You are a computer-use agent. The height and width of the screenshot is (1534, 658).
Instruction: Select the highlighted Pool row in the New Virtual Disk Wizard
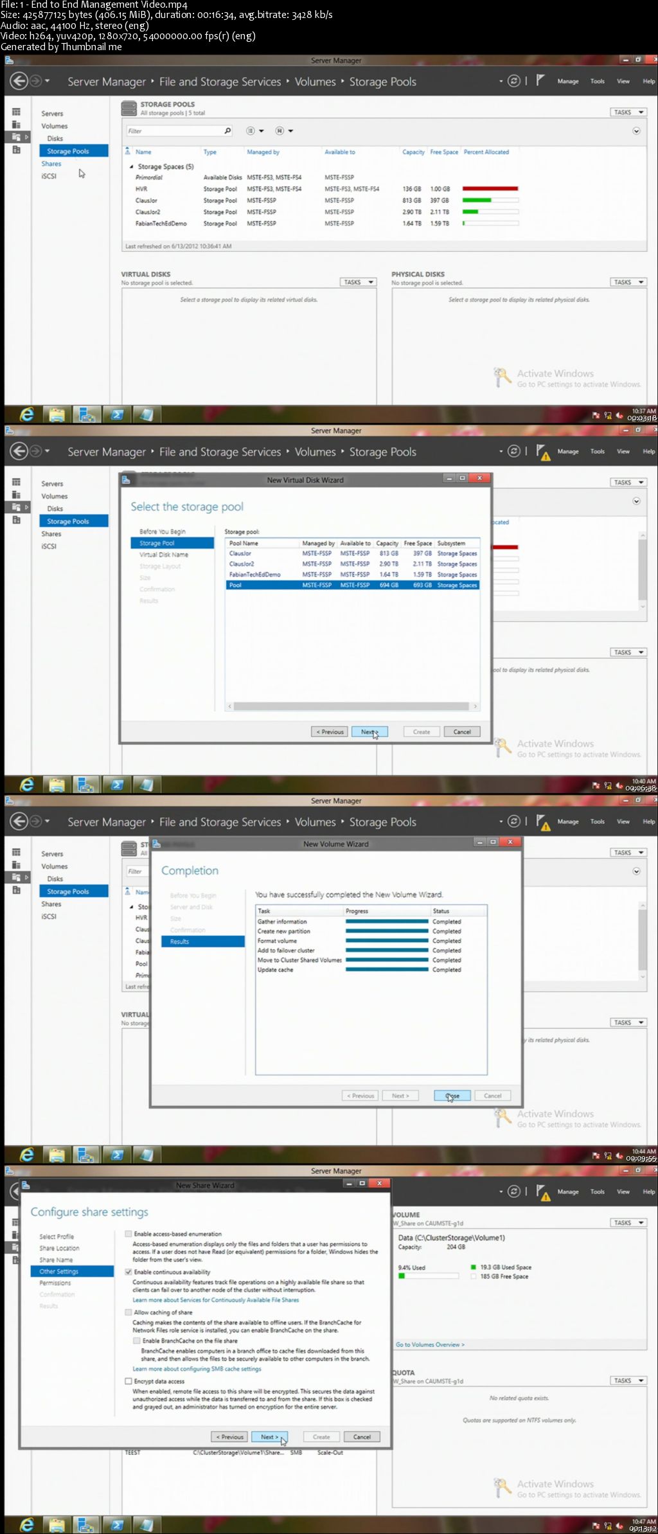(352, 585)
